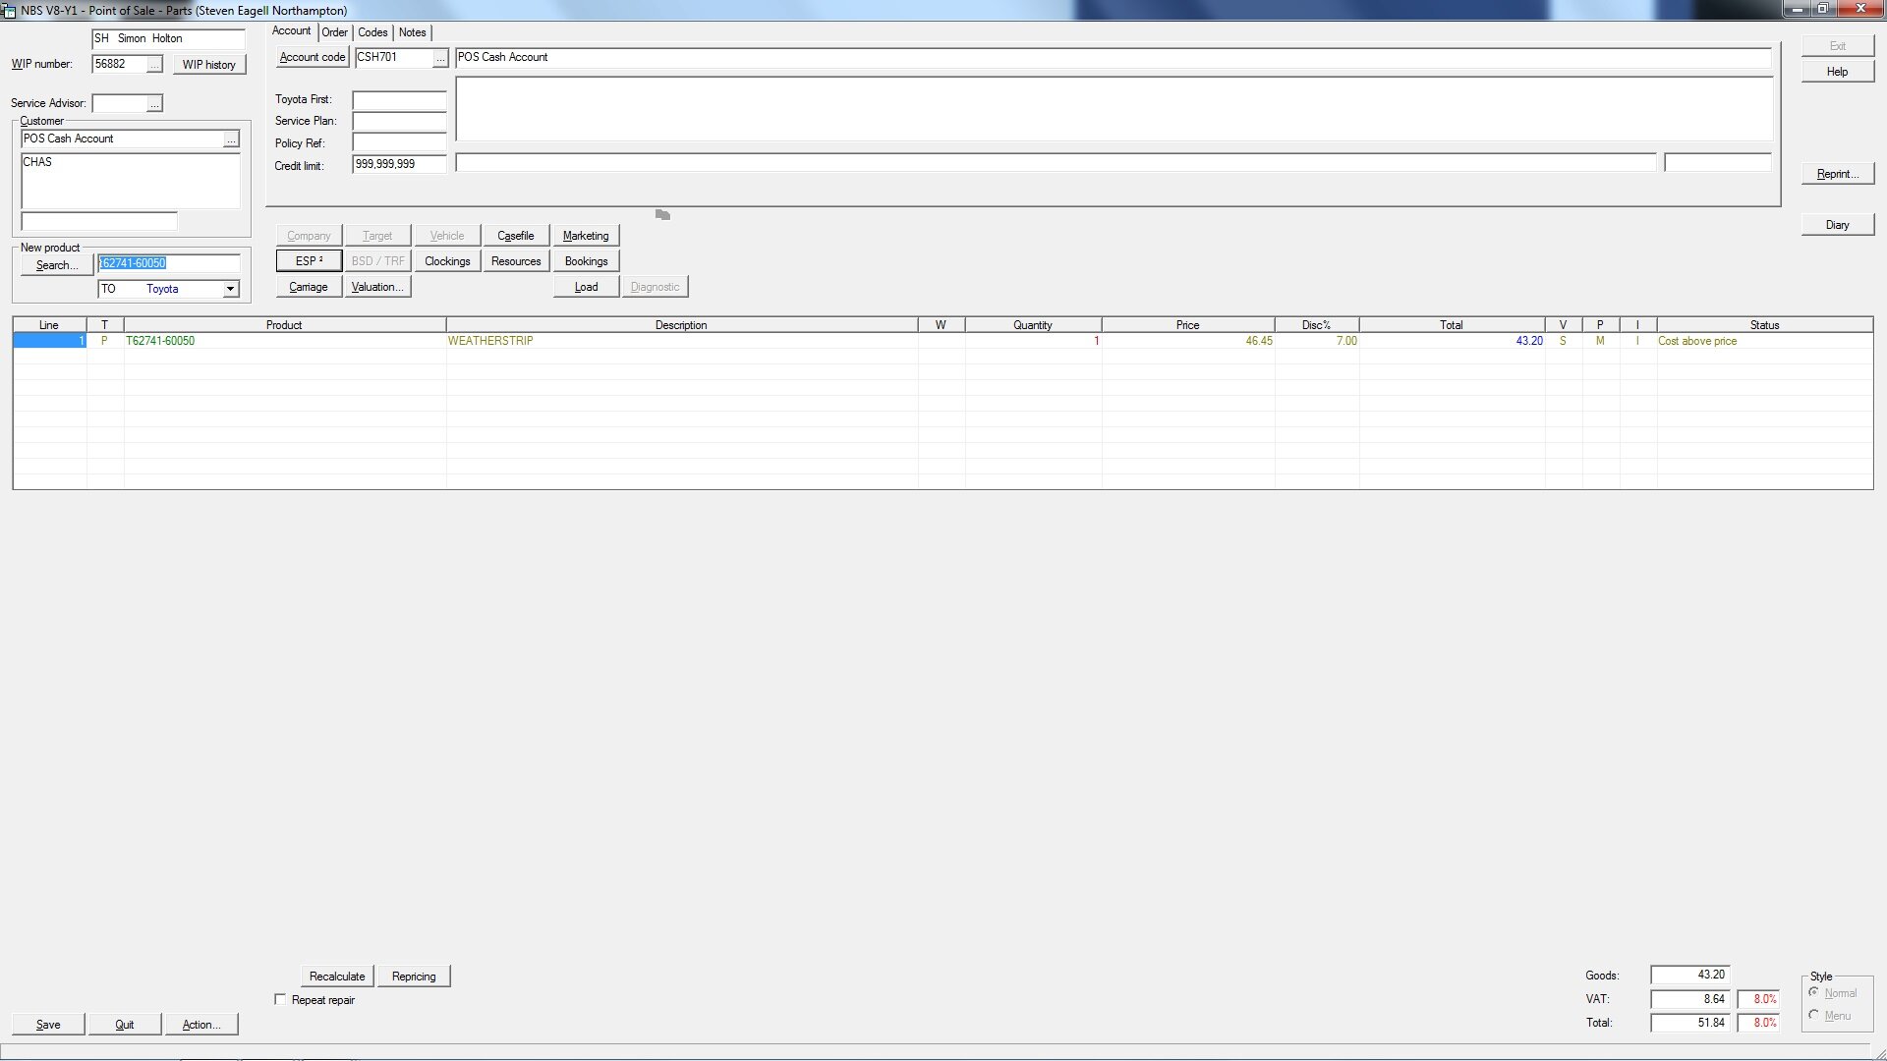
Task: Open the Resources button
Action: [x=516, y=261]
